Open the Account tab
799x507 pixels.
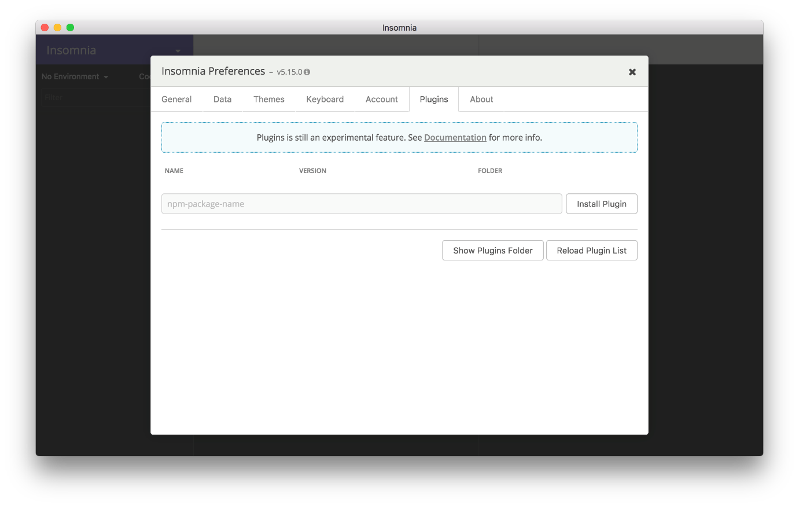coord(381,100)
